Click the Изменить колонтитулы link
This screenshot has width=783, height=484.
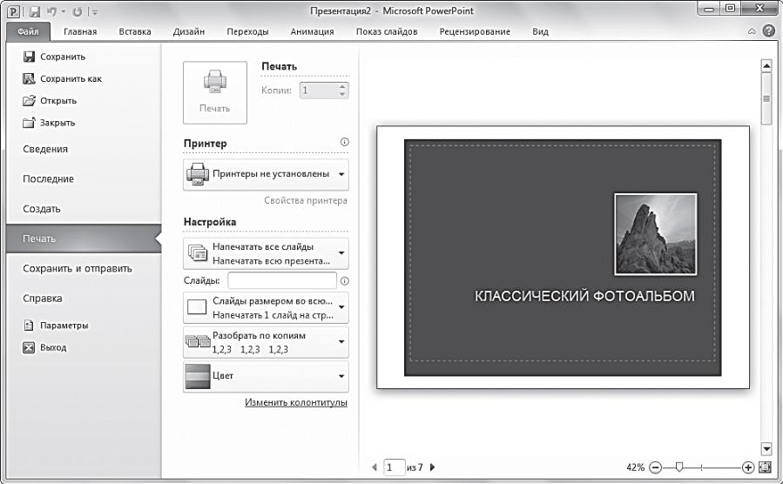click(296, 402)
